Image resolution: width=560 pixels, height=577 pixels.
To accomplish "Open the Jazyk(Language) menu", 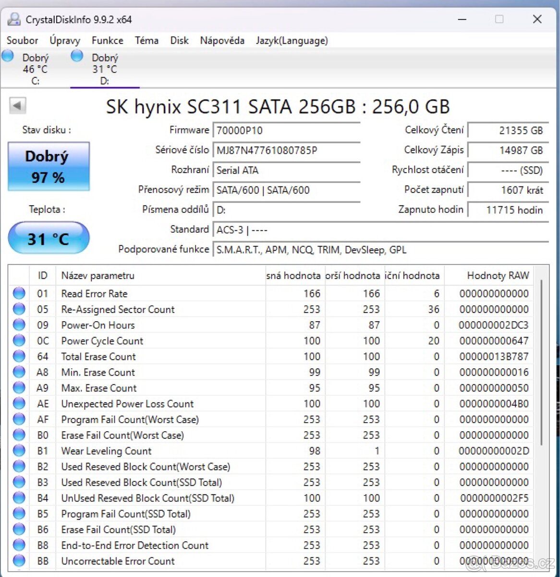I will coord(292,40).
